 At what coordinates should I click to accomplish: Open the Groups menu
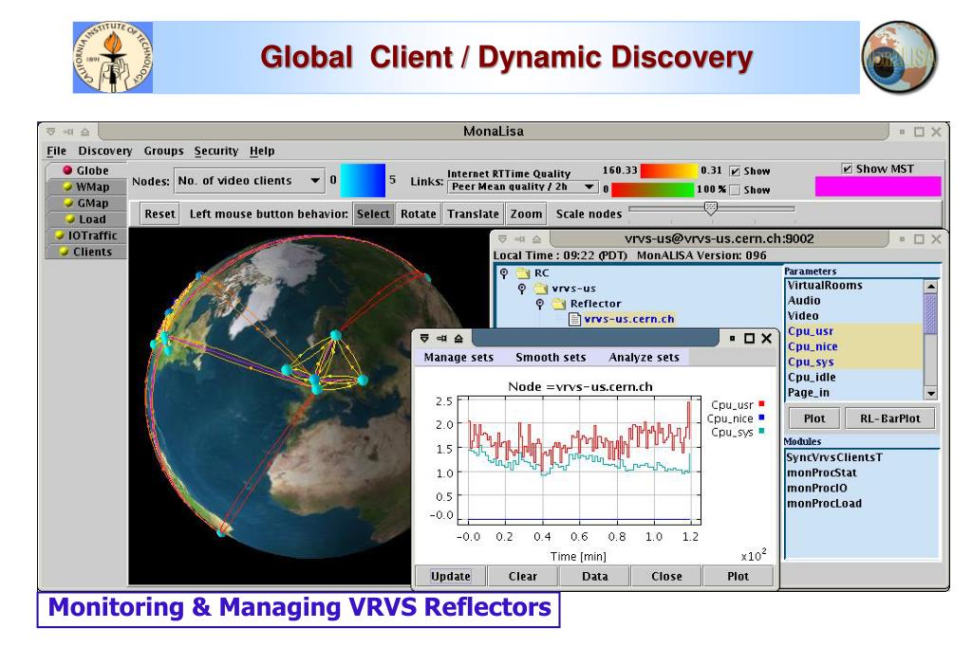163,151
